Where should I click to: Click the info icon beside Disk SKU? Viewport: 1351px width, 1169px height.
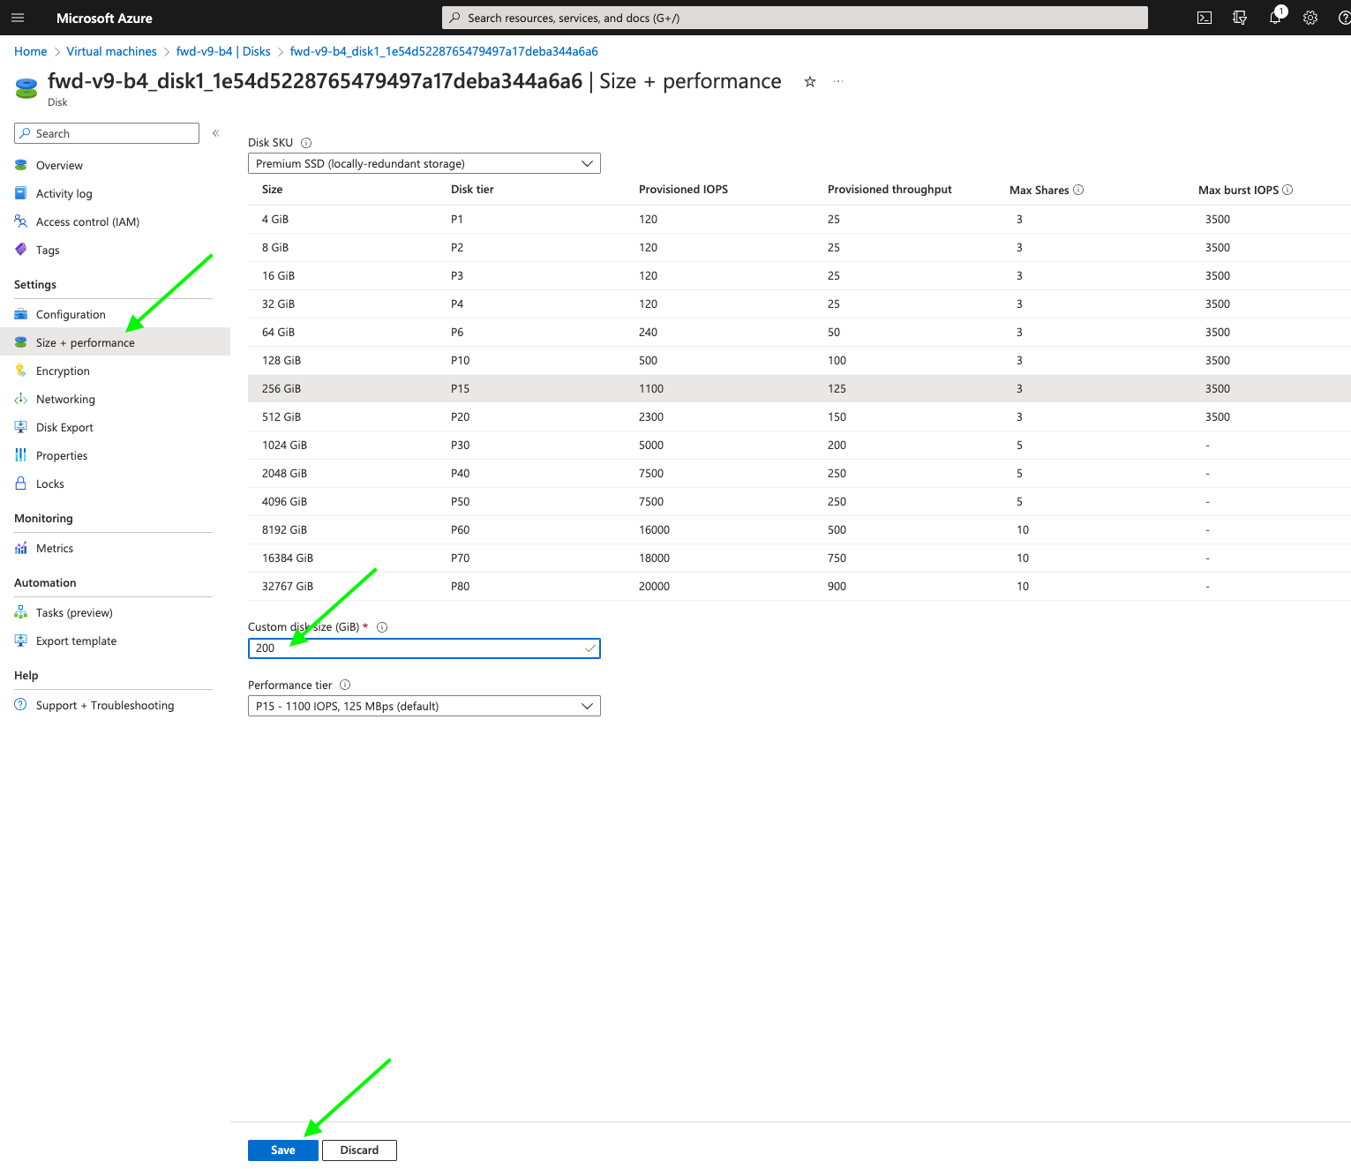[306, 143]
